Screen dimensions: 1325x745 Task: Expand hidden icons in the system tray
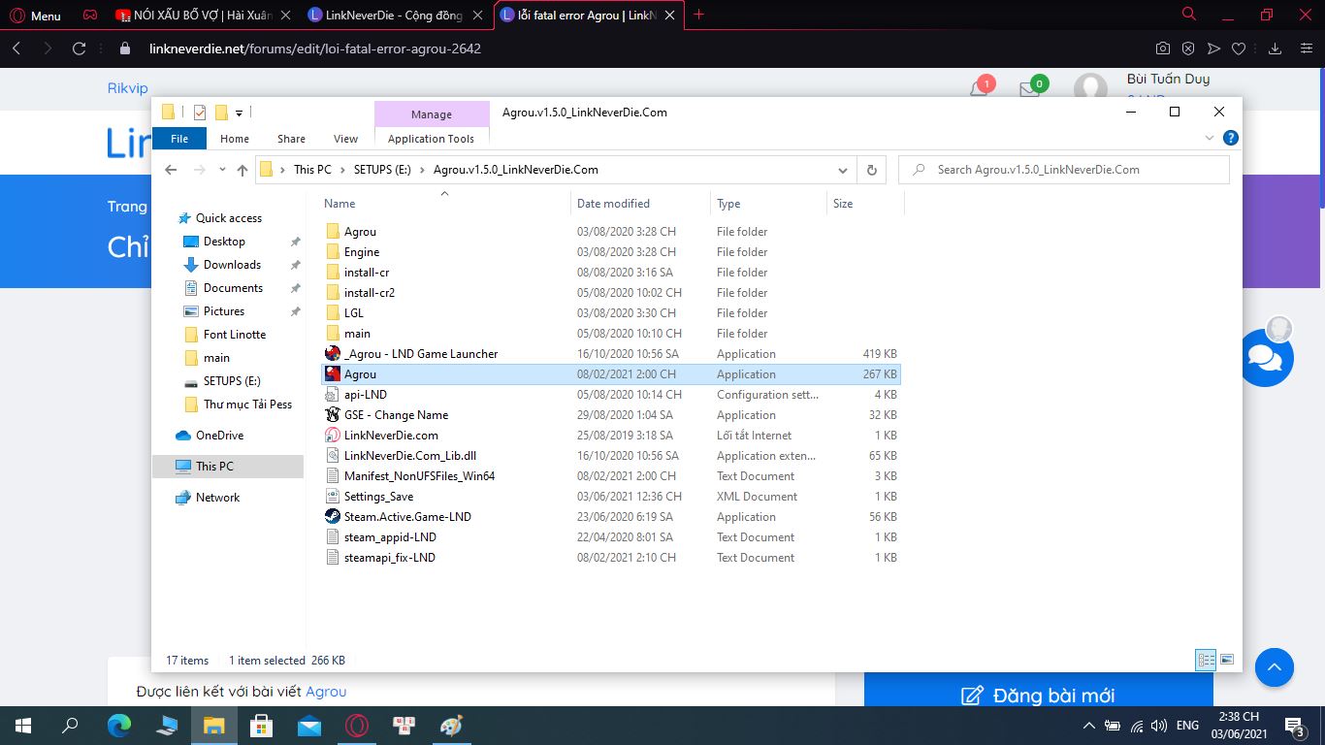(x=1087, y=726)
